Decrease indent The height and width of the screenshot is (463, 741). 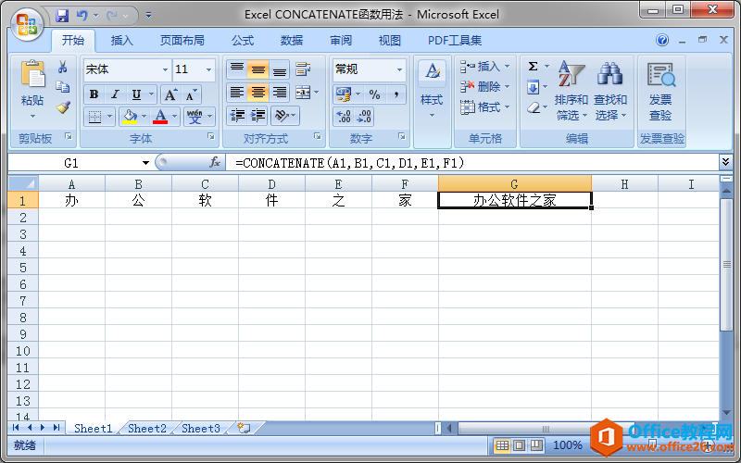237,116
